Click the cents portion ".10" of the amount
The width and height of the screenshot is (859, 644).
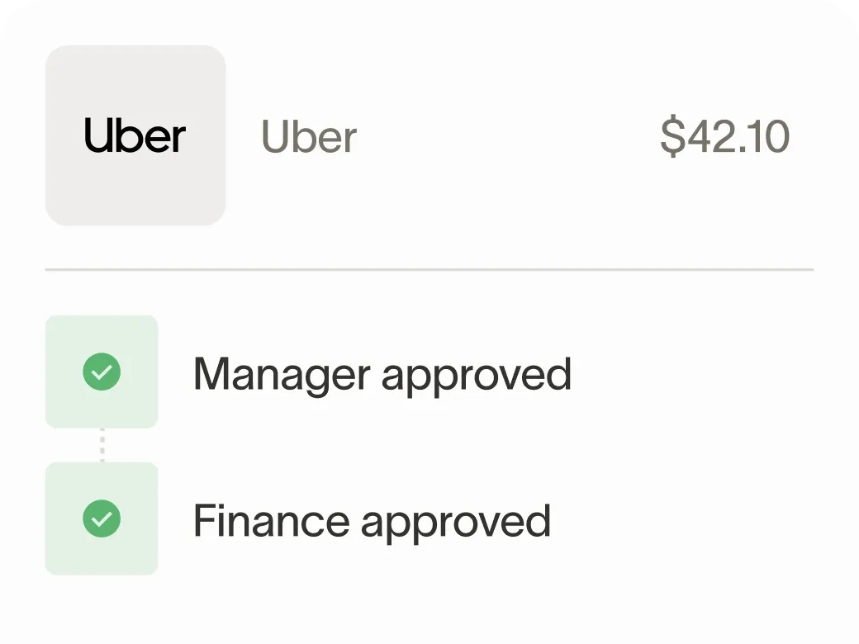coord(767,137)
